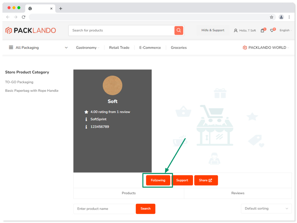Toggle the Following store button

pyautogui.click(x=158, y=180)
